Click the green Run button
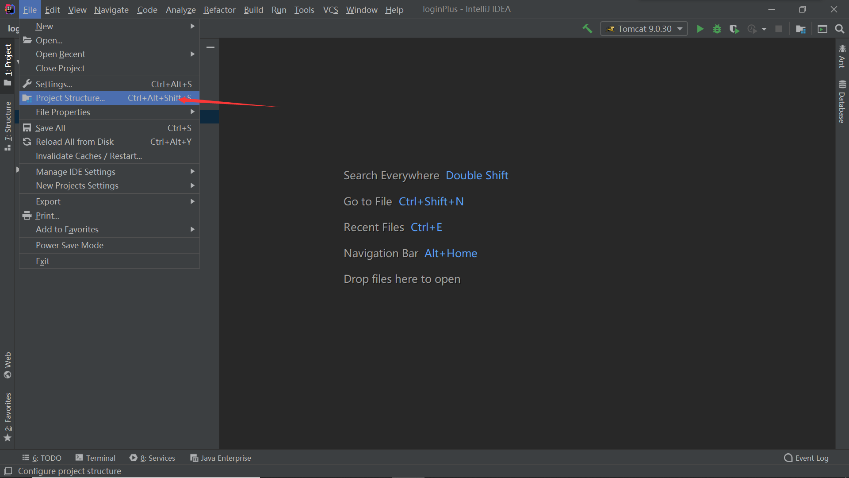This screenshot has height=478, width=849. (700, 29)
